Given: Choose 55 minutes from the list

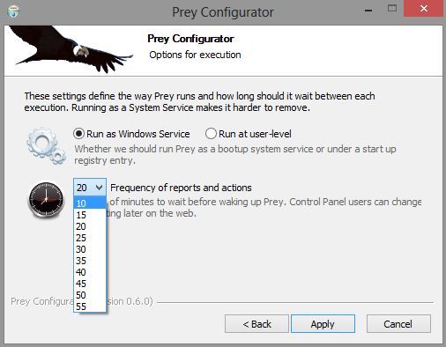Looking at the screenshot, I should [90, 306].
